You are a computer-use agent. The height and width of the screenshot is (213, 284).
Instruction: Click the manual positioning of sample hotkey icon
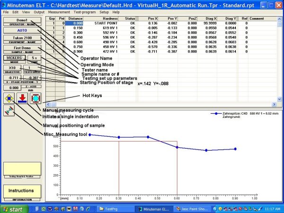coord(9,98)
